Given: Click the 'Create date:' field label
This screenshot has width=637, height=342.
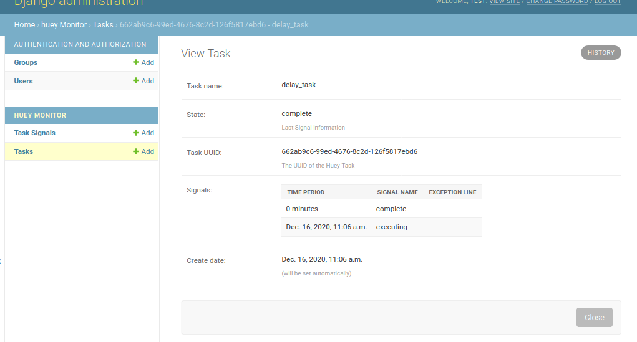Looking at the screenshot, I should [x=206, y=260].
